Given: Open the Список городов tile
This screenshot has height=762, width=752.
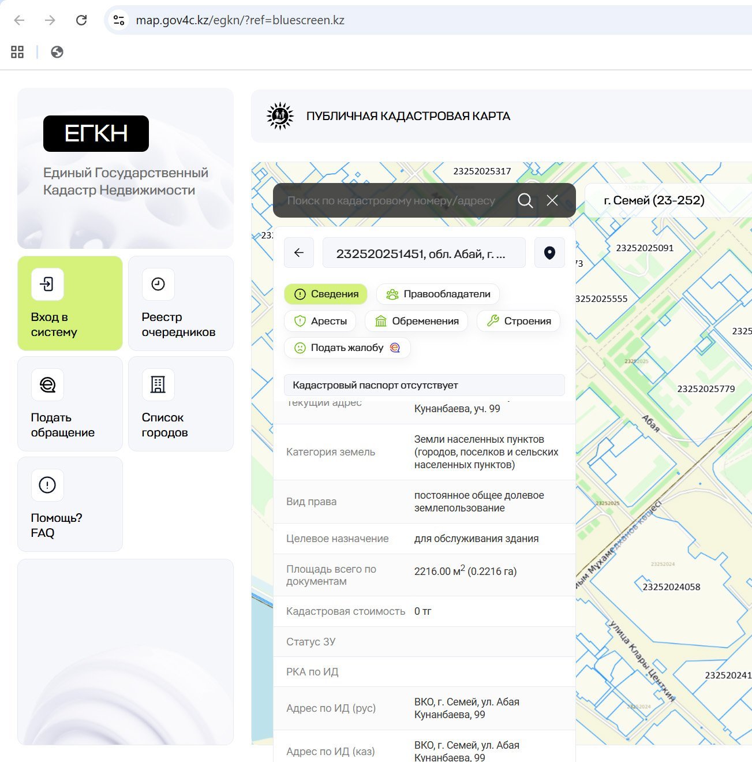Looking at the screenshot, I should (181, 404).
